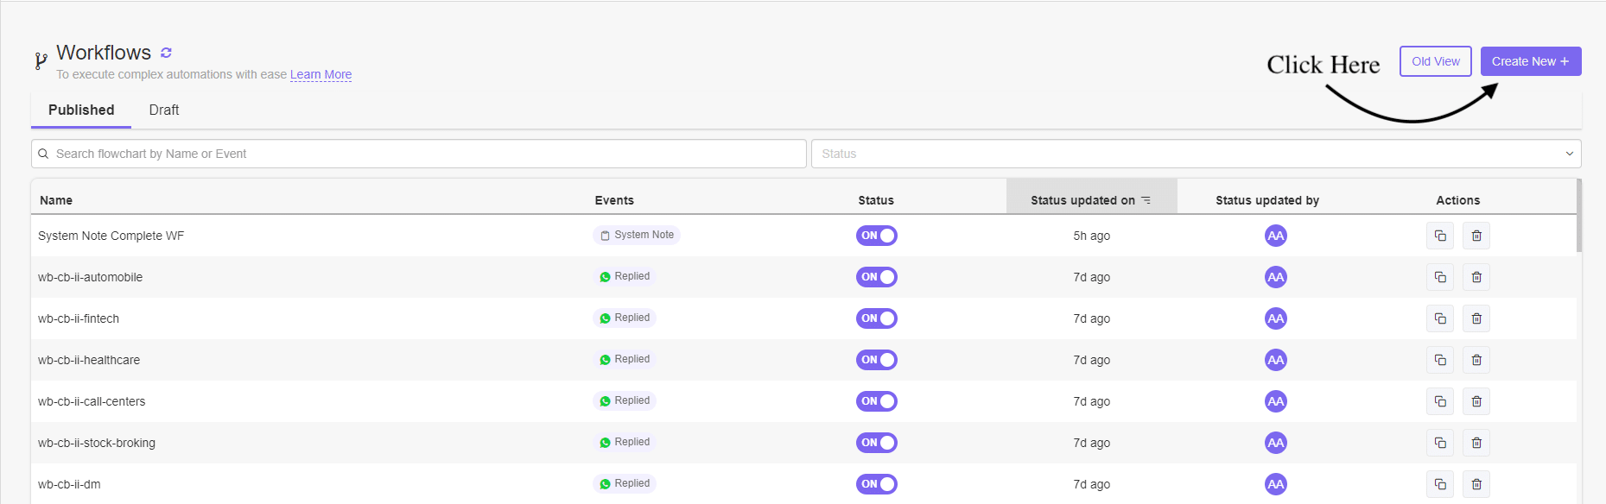Delete the wb-cb-ii-automobile workflow
The width and height of the screenshot is (1606, 504).
click(1476, 277)
